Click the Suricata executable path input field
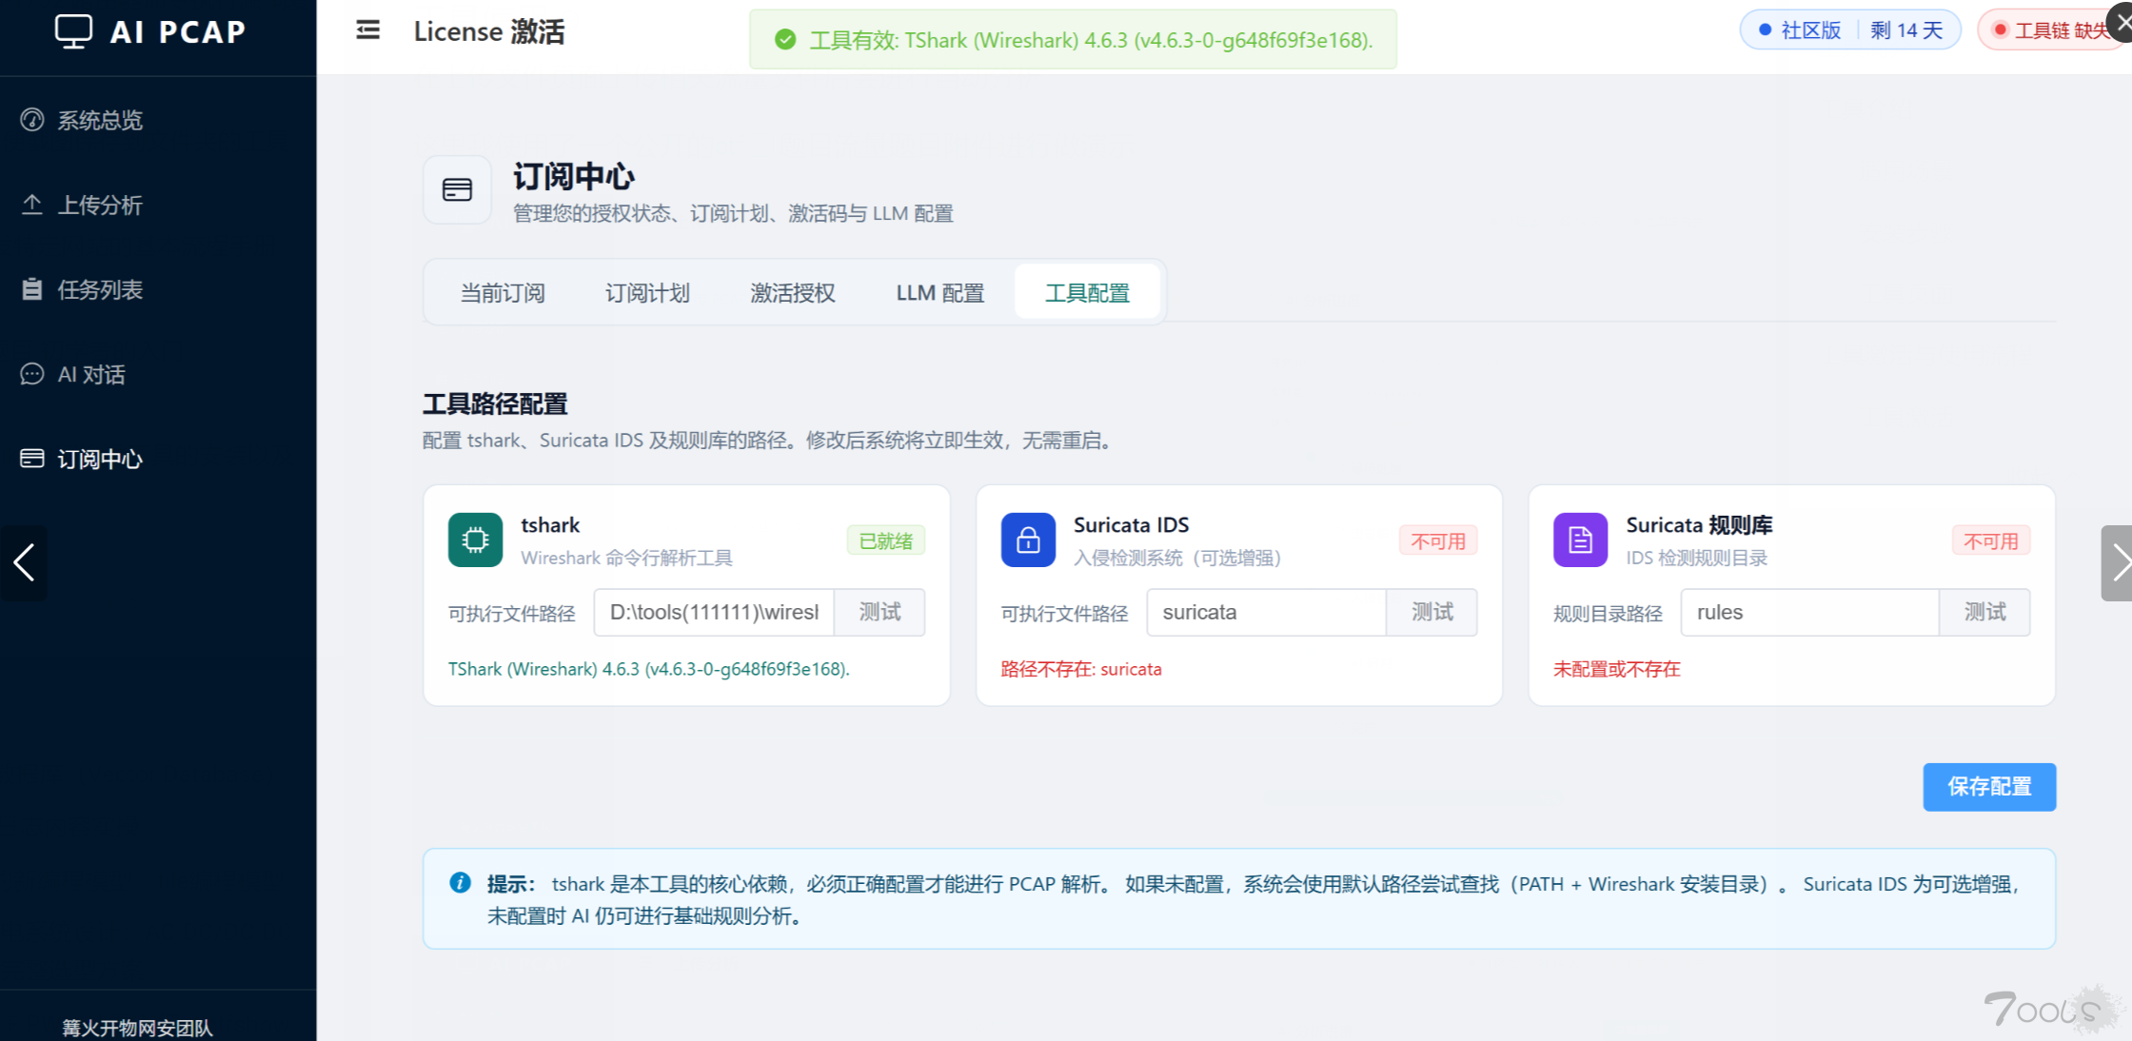Screen dimensions: 2132x1041 [1266, 612]
